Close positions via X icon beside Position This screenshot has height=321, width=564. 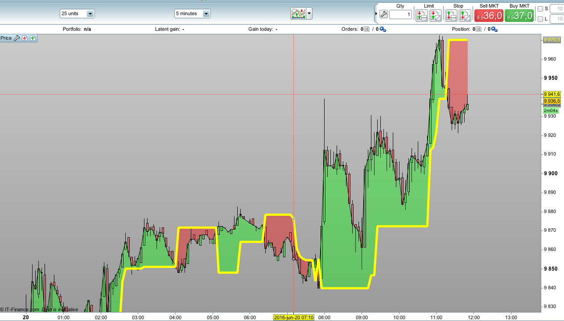pyautogui.click(x=478, y=29)
